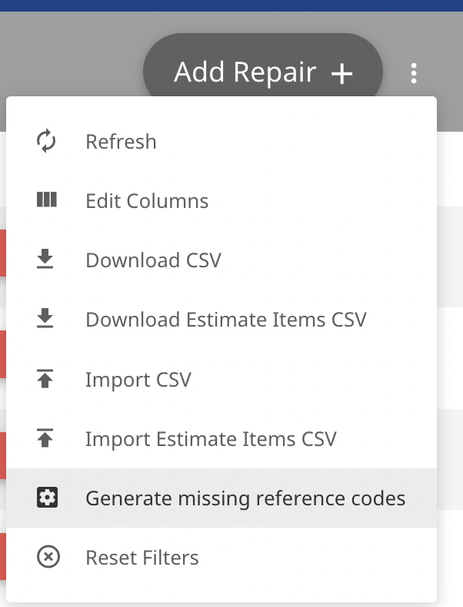
Task: Open the three-dot more options menu
Action: (414, 73)
